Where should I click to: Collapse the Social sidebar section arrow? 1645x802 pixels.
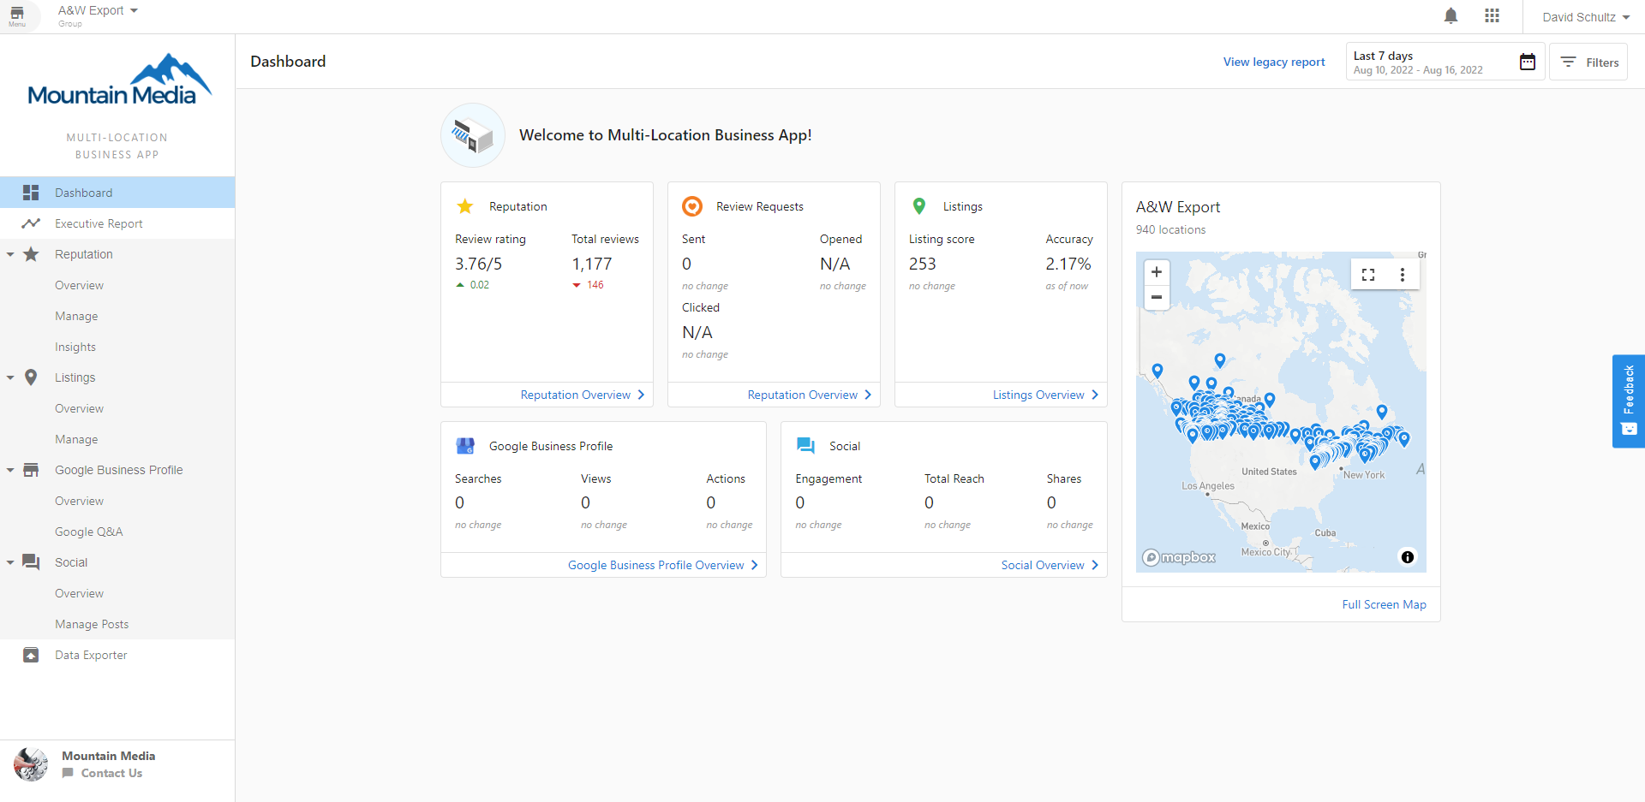pos(10,562)
